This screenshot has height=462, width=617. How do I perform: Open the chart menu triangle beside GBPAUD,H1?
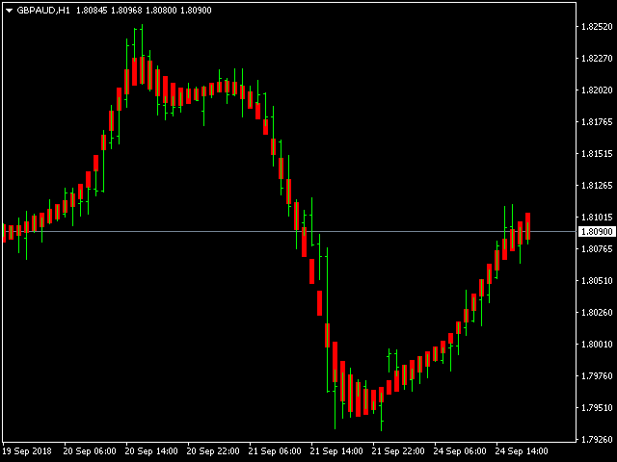(x=9, y=11)
